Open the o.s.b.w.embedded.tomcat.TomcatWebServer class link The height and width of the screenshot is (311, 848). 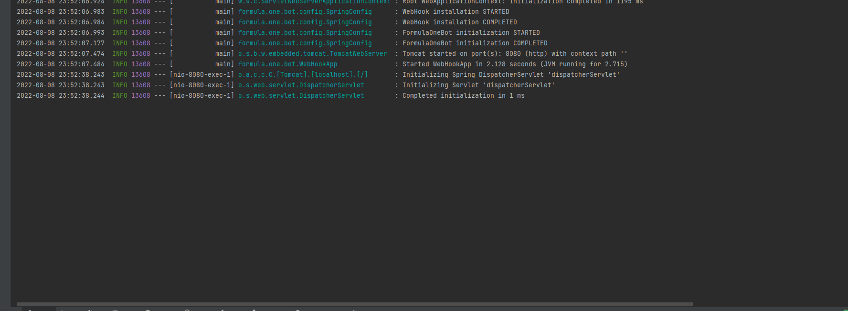[312, 53]
